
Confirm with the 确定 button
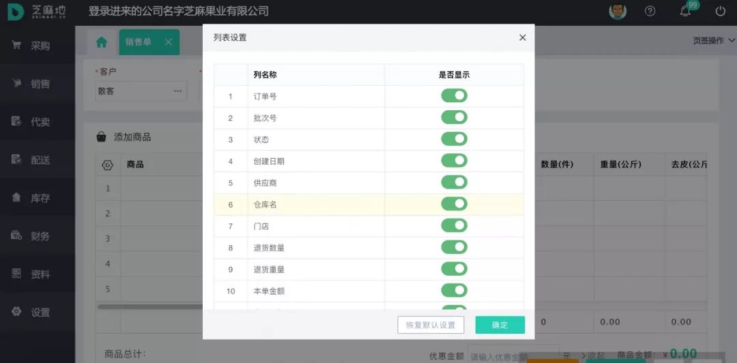tap(500, 325)
